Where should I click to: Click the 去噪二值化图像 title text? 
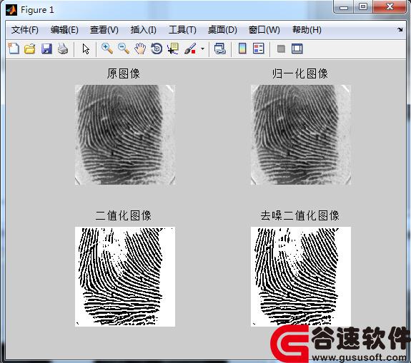300,216
